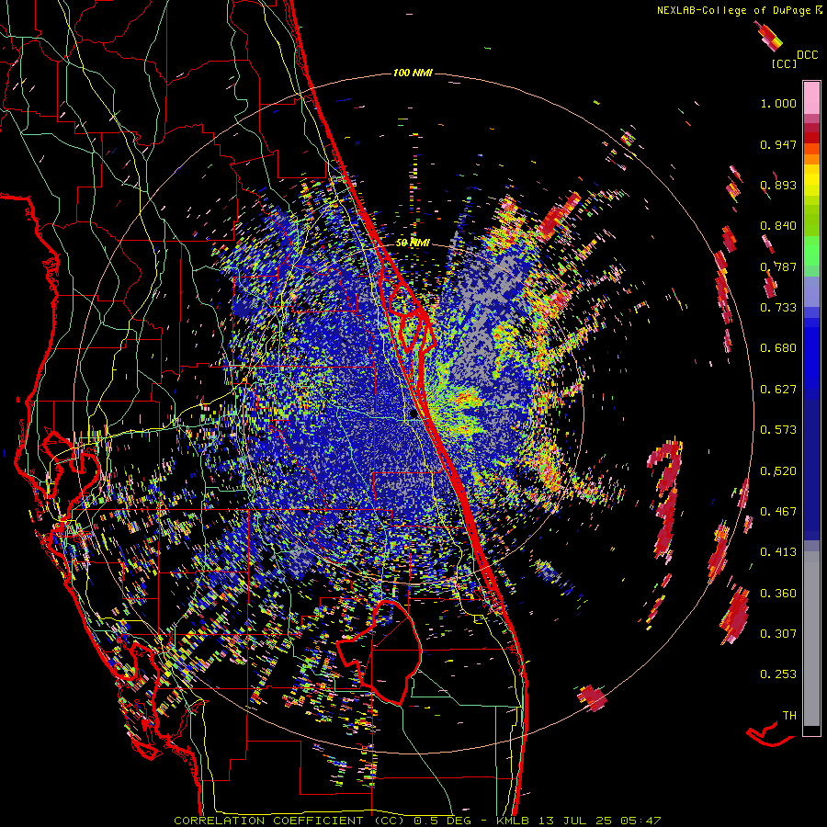Select the 0.307 scale value

point(778,634)
